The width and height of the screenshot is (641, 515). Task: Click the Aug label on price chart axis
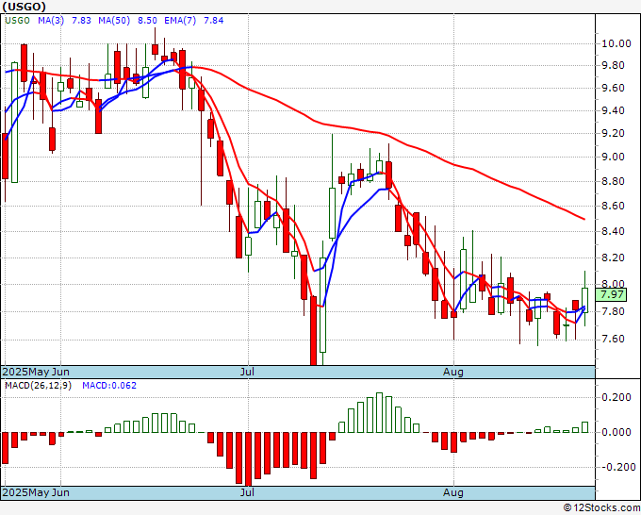[x=453, y=372]
